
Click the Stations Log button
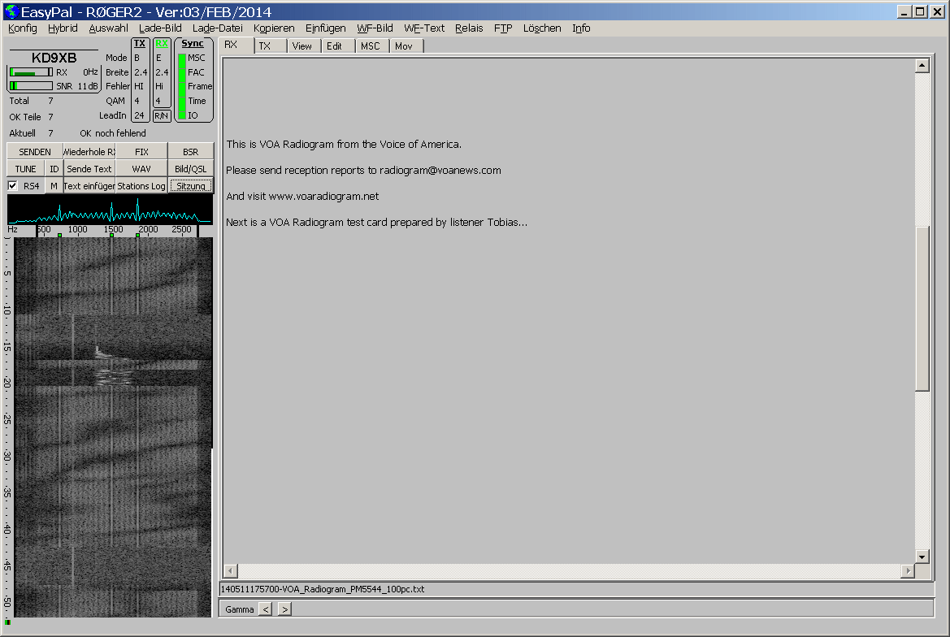pos(141,186)
